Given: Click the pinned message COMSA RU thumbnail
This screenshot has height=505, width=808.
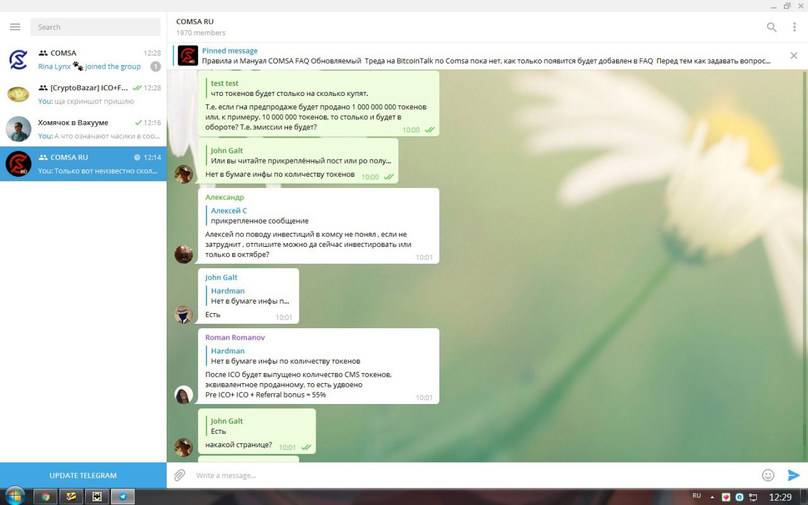Looking at the screenshot, I should tap(188, 56).
